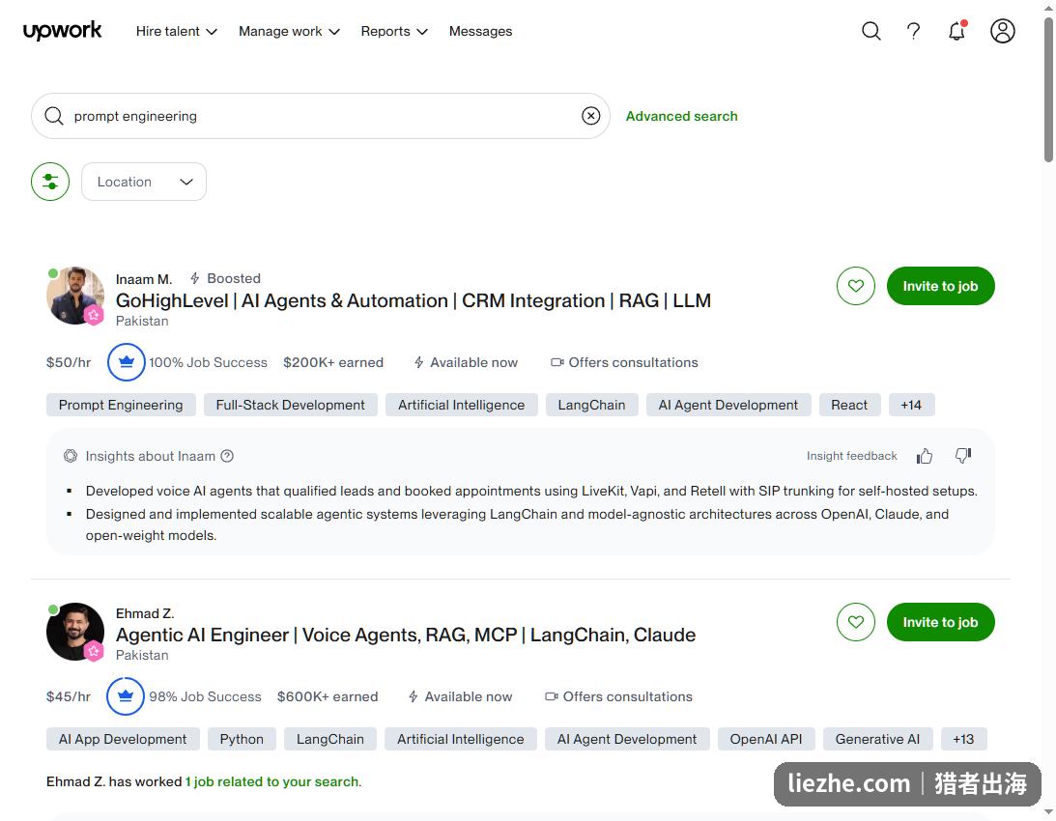Clear the prompt engineering search text
This screenshot has height=821, width=1056.
(x=590, y=116)
